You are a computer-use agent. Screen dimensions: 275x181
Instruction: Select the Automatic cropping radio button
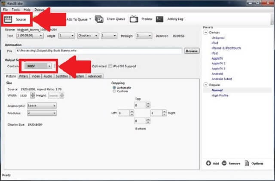click(x=114, y=87)
